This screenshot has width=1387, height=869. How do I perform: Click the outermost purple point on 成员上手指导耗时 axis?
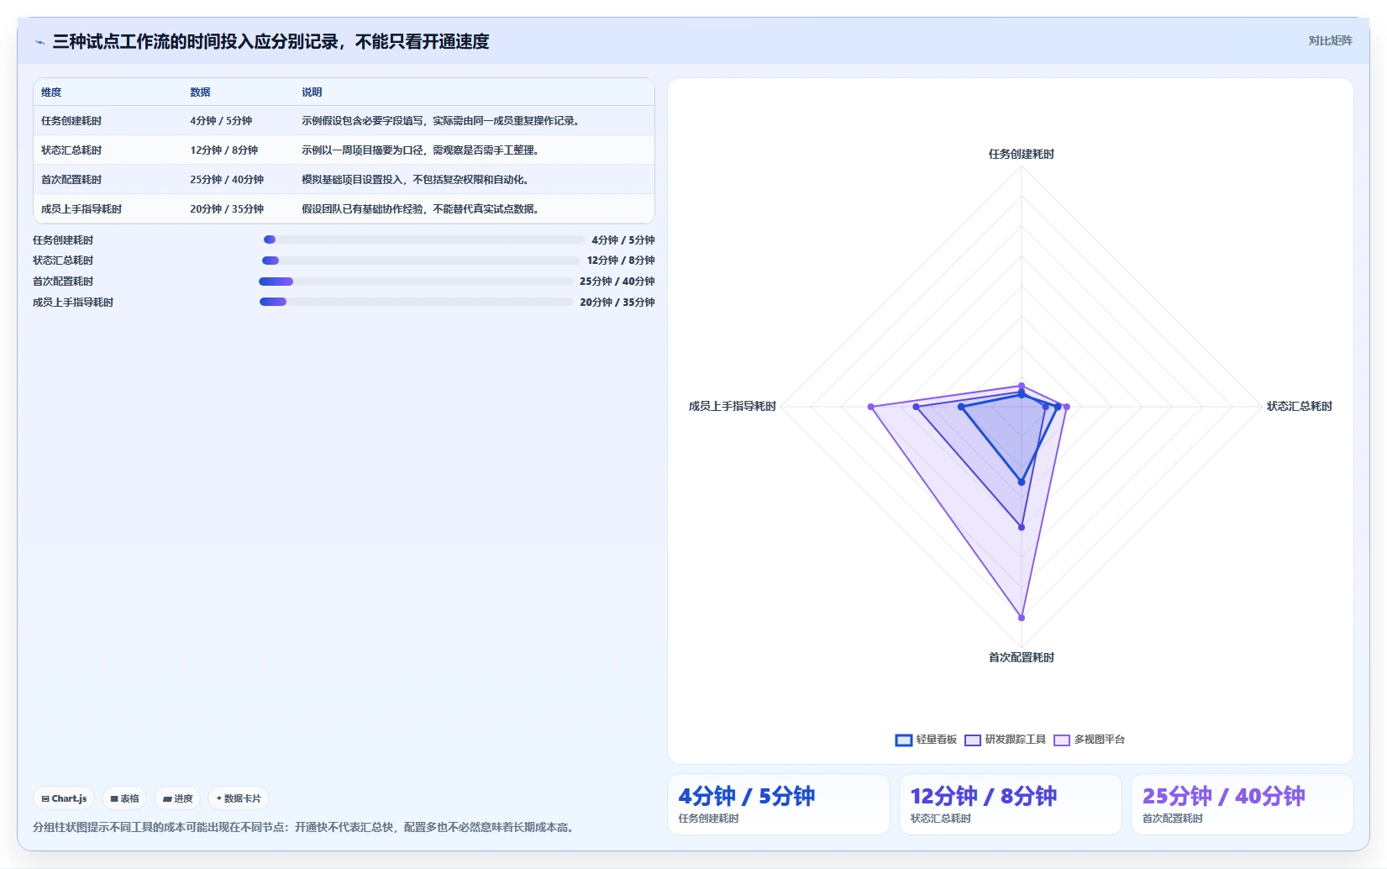click(x=871, y=407)
